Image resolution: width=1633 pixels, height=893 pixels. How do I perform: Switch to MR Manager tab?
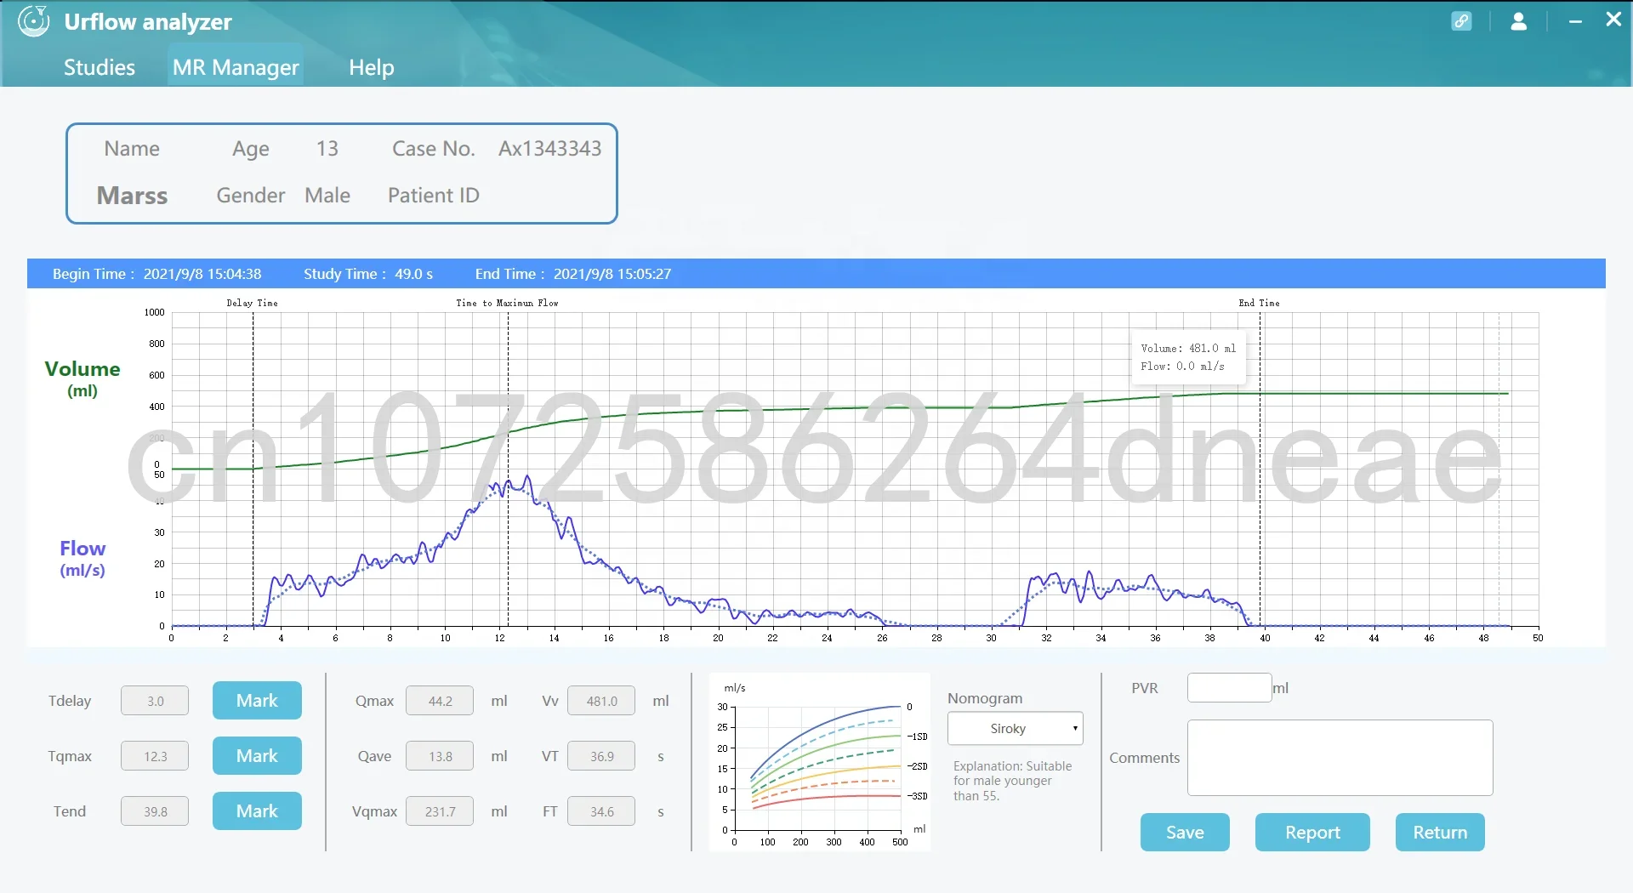tap(236, 67)
